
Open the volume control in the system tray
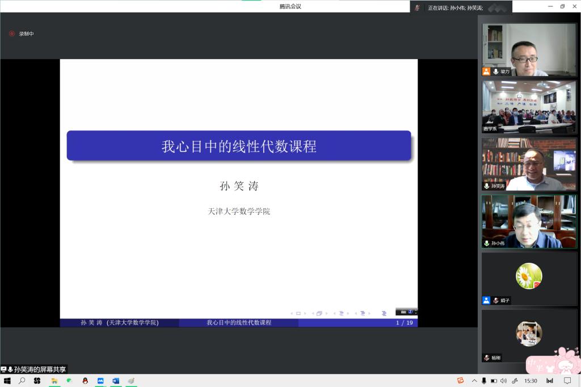pos(503,381)
